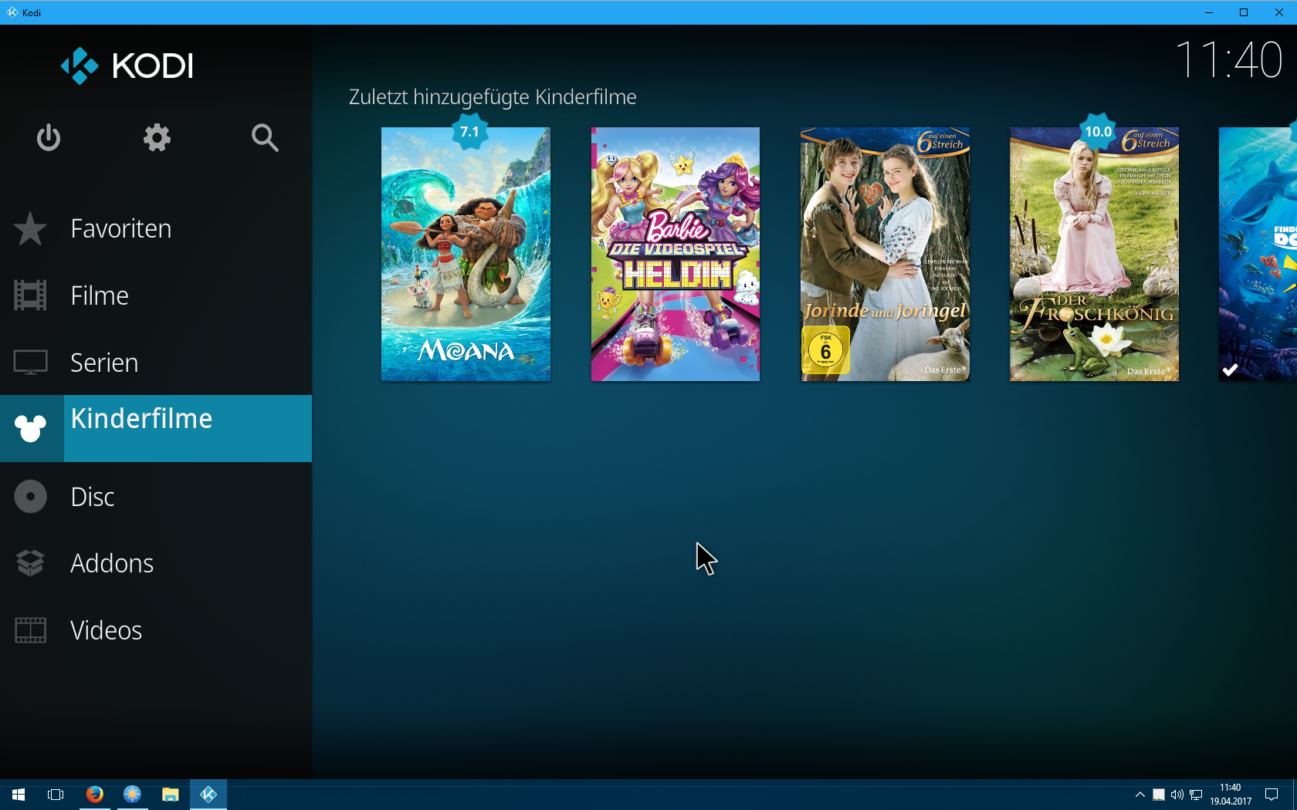Click the Kinderfilme mouse-ears icon
Screen dimensions: 1297x810
31,428
